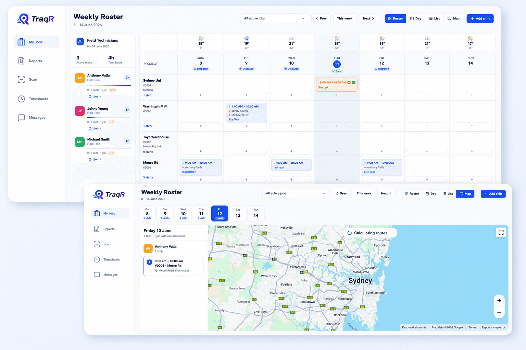
Task: Open Scan icon in upper window sidebar
Action: pos(21,79)
